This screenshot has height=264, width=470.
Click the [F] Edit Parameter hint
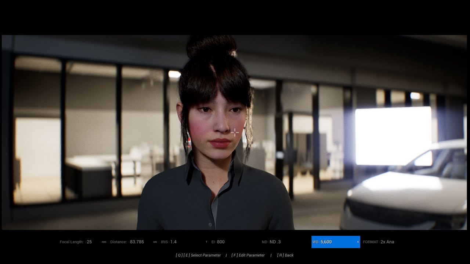(x=248, y=255)
